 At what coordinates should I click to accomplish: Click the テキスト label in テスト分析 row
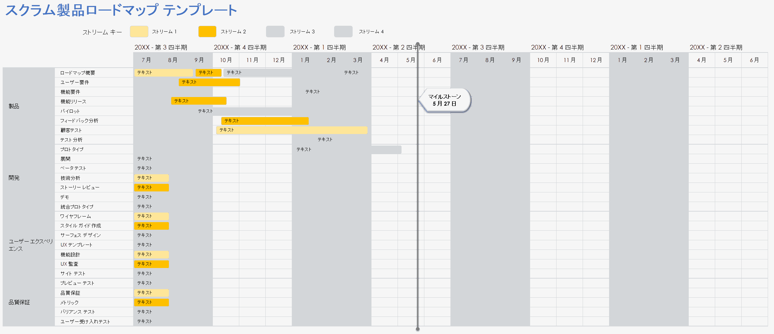[325, 140]
